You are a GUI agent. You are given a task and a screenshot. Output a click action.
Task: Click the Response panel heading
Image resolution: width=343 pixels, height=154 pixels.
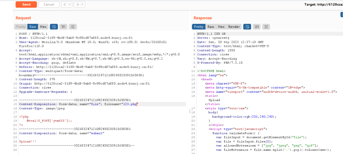point(203,18)
